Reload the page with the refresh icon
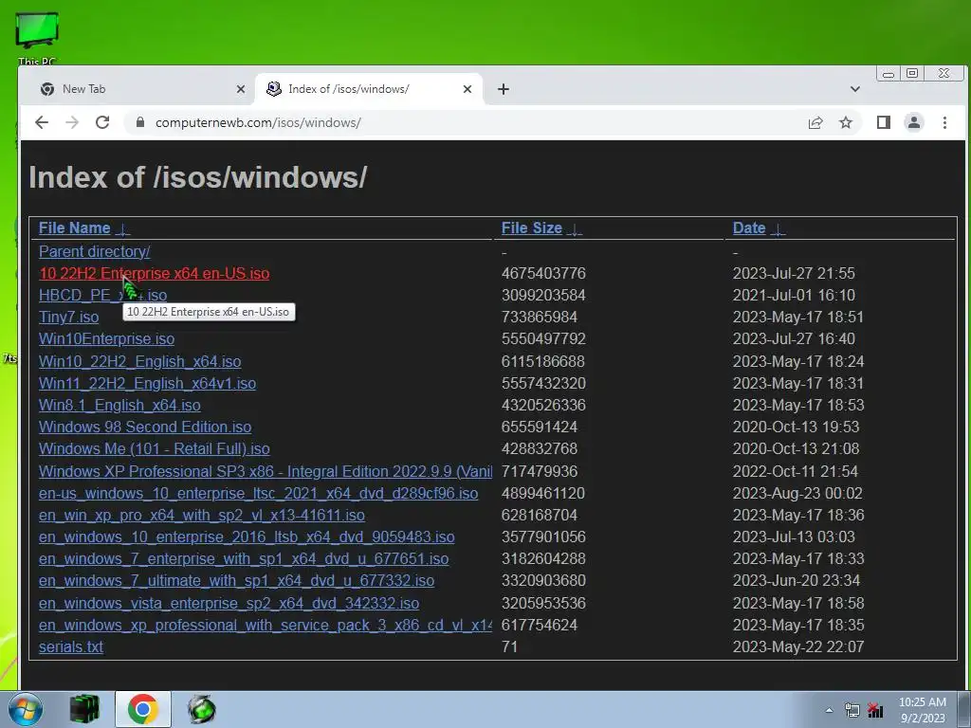 [102, 122]
